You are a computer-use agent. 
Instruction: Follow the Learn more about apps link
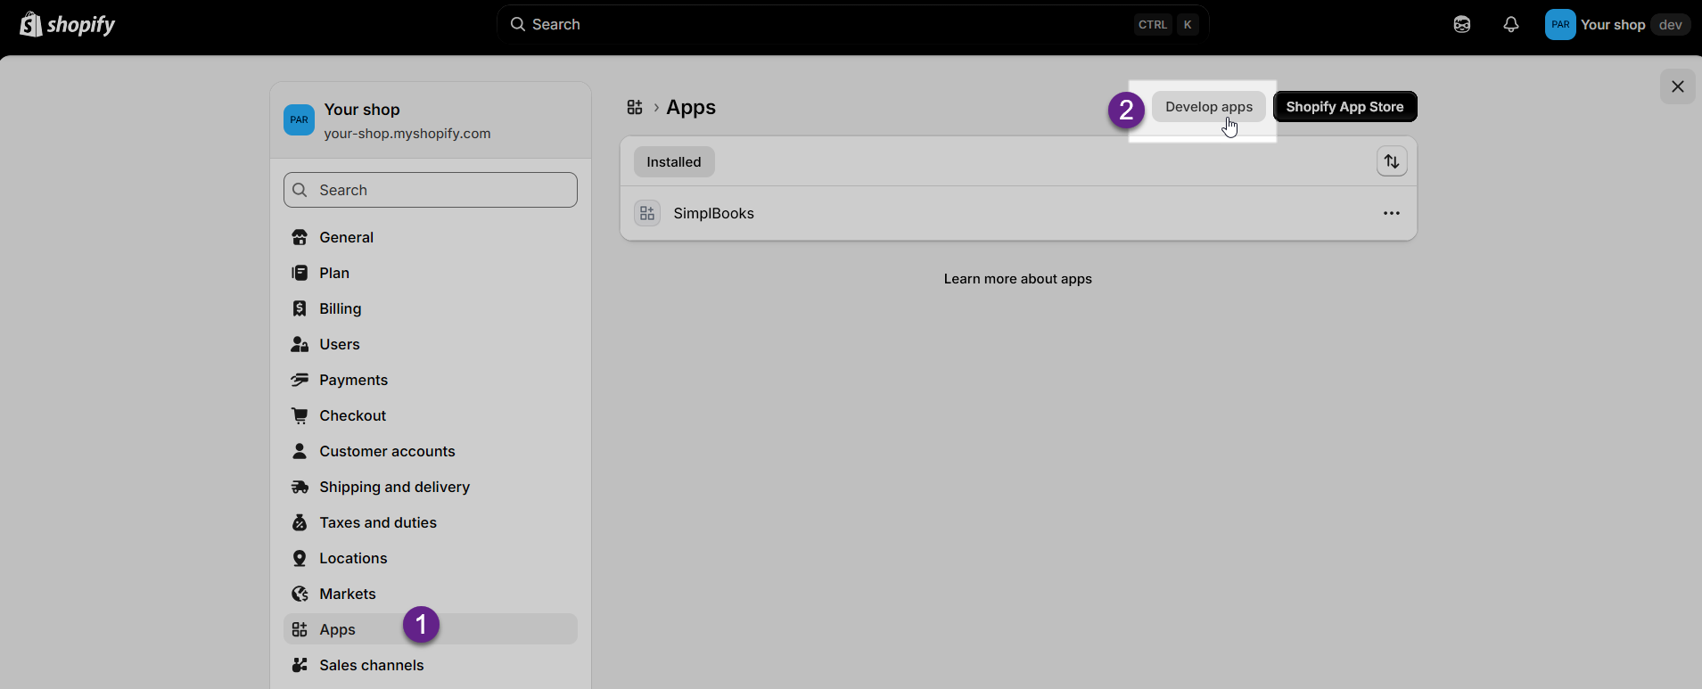(x=1017, y=279)
